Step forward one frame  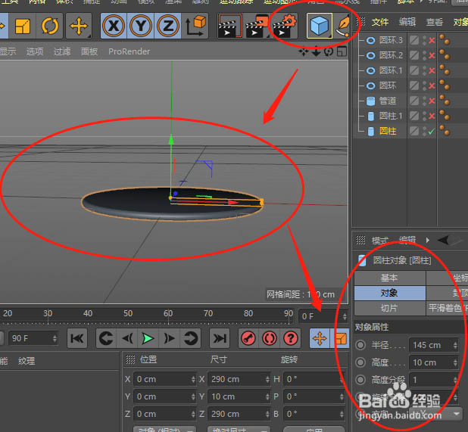pos(169,338)
